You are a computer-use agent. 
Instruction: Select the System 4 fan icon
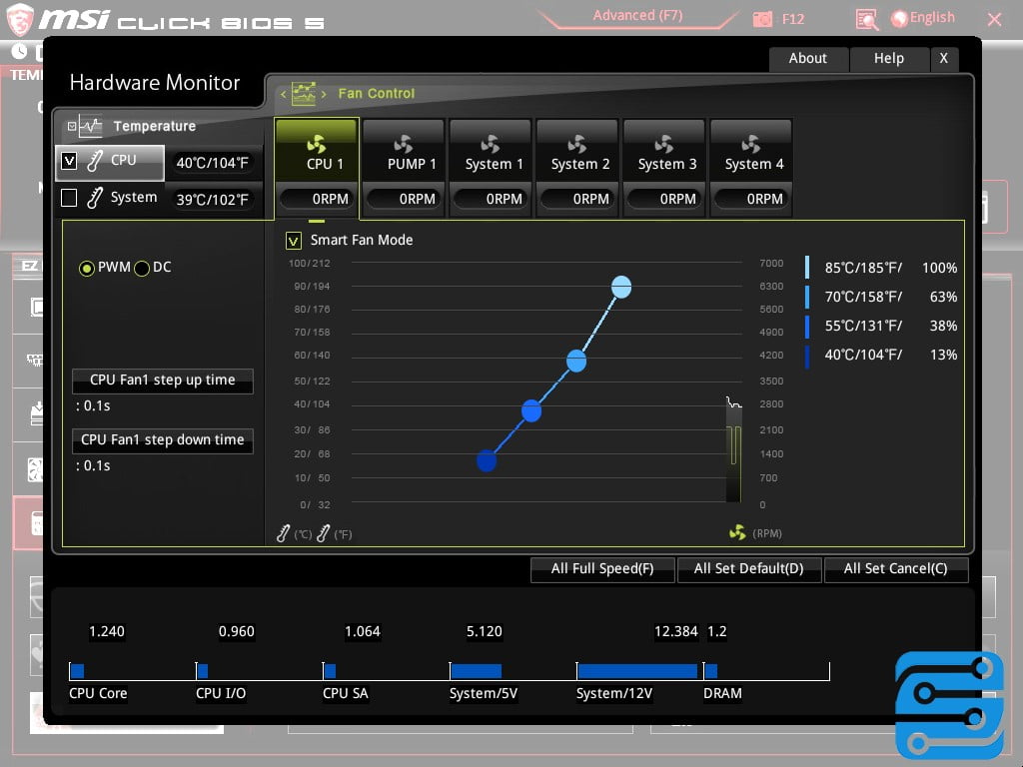[751, 144]
